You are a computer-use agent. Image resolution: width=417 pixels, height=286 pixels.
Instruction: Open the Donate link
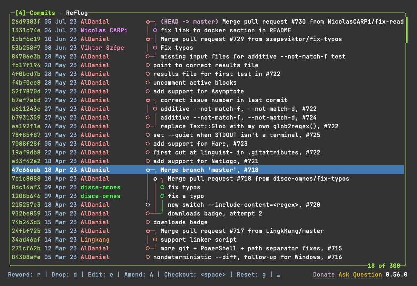pos(324,275)
